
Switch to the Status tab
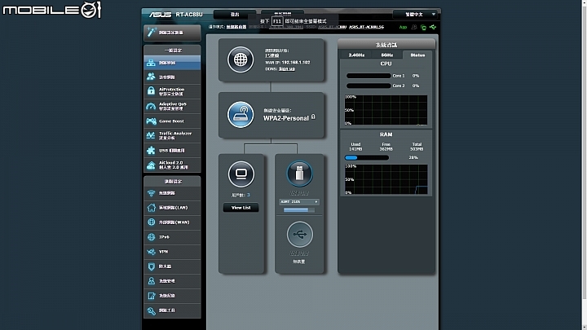417,55
